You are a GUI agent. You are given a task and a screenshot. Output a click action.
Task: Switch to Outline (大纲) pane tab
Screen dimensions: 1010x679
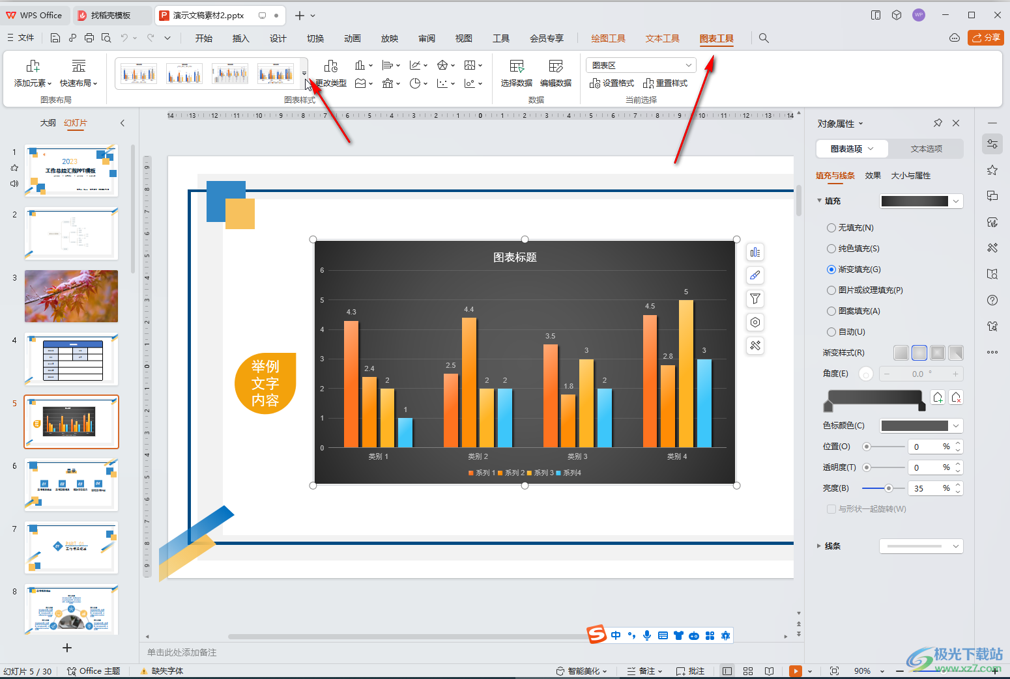point(48,122)
